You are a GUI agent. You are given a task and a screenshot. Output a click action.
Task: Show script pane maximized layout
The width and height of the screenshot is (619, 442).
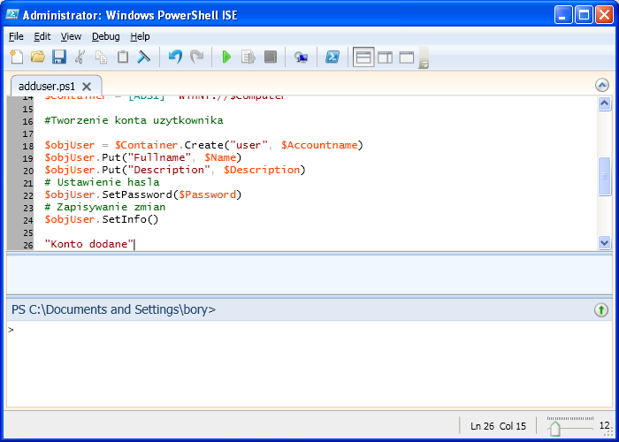[407, 57]
